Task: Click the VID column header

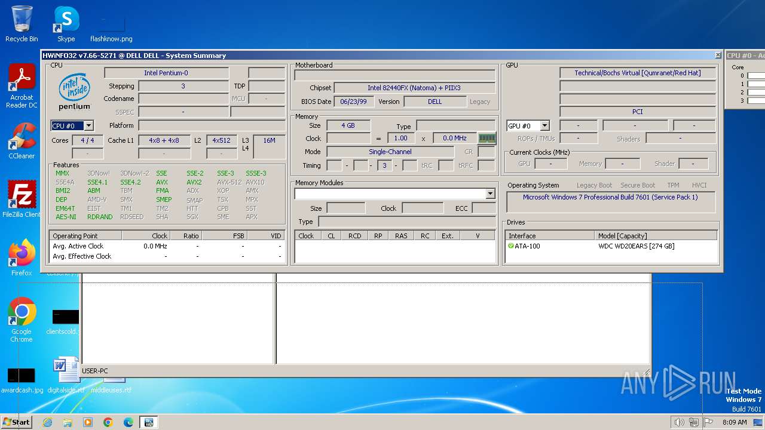Action: pos(266,236)
